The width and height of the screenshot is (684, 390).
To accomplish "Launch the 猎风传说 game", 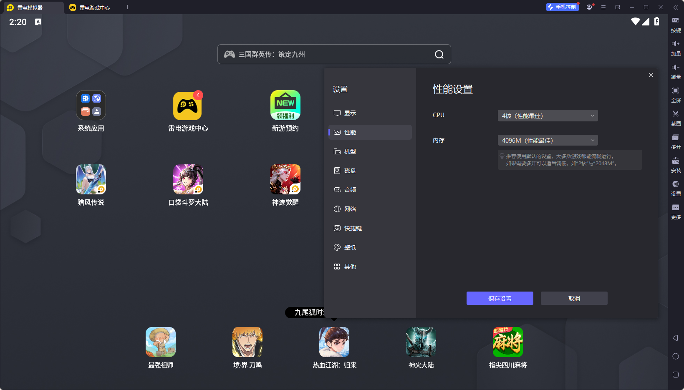I will point(91,185).
